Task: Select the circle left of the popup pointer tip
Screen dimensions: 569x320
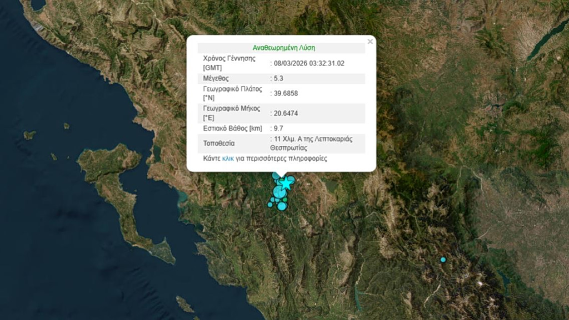Action: [x=276, y=176]
